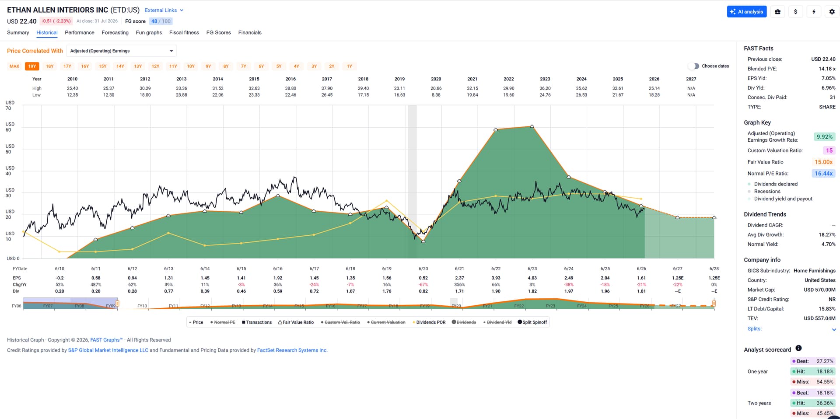View the Fiscal fitness tab

pyautogui.click(x=184, y=32)
